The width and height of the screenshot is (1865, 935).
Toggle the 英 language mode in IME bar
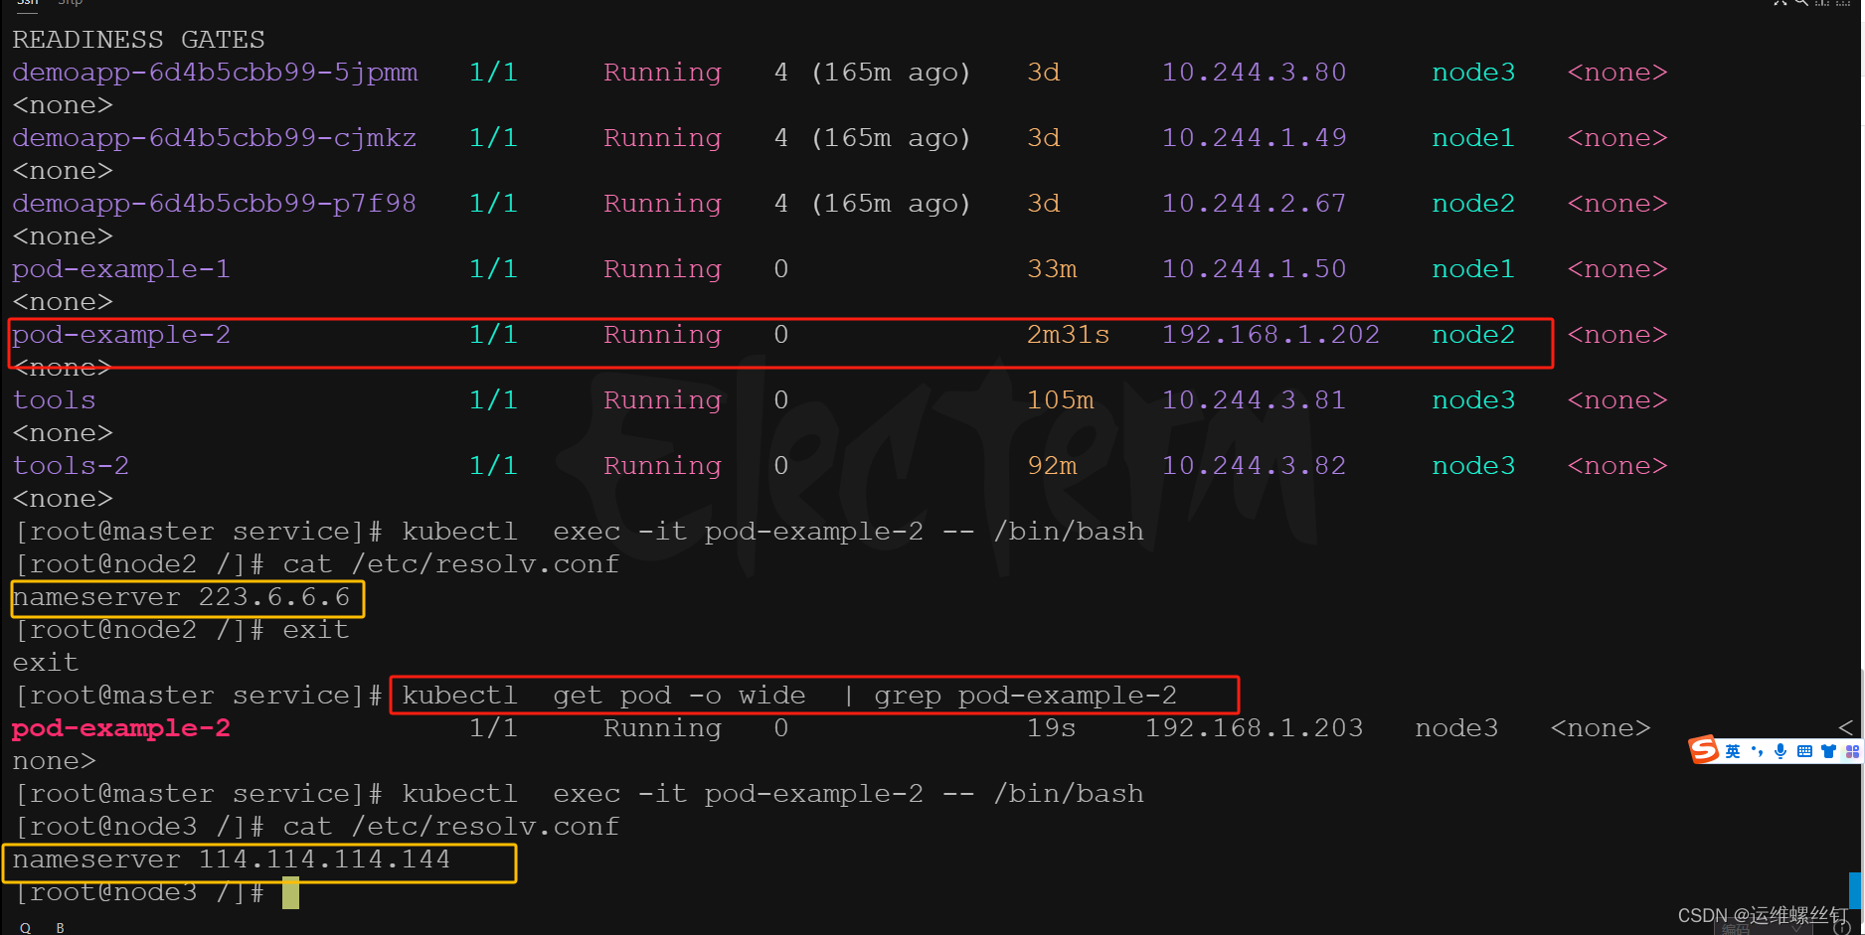pos(1733,751)
